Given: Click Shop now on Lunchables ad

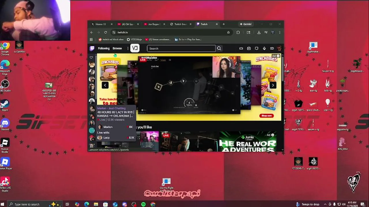Looking at the screenshot, I should click(266, 116).
